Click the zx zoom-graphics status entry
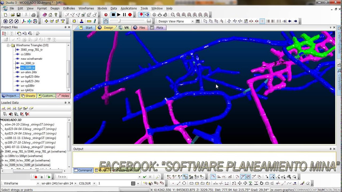Viewport: 342px width, 192px height. coord(282,190)
